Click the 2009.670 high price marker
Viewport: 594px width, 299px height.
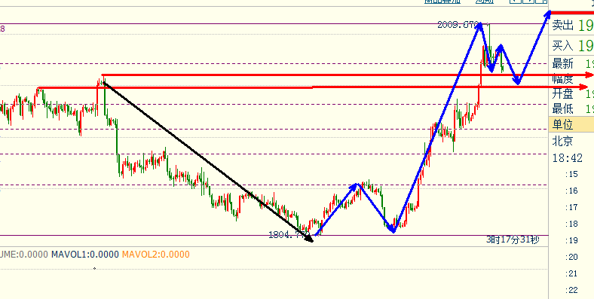(x=459, y=25)
